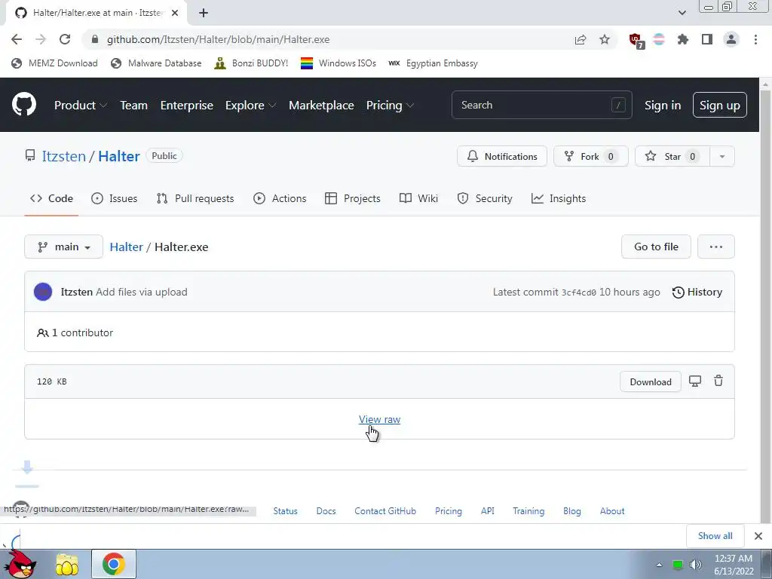Viewport: 772px width, 579px height.
Task: Open the Halter repository link
Action: (118, 156)
